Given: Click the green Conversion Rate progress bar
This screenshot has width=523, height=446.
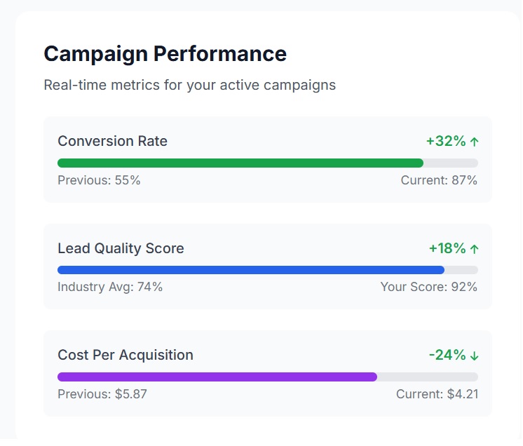Looking at the screenshot, I should [240, 163].
